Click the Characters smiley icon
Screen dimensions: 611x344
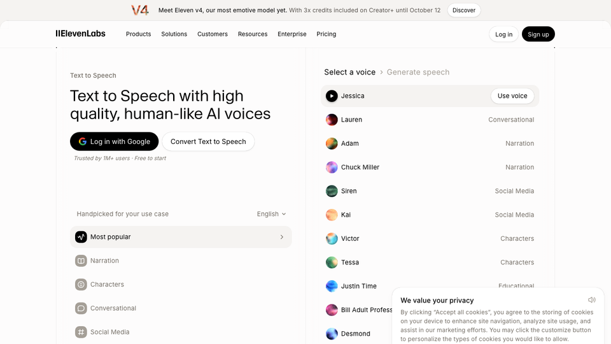[81, 285]
